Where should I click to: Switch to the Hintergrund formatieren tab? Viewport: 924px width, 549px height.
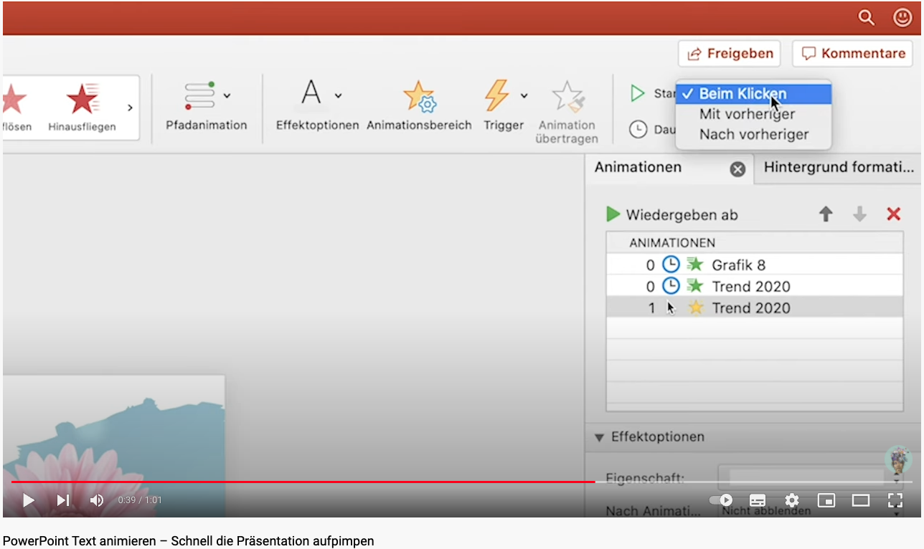[x=838, y=167]
